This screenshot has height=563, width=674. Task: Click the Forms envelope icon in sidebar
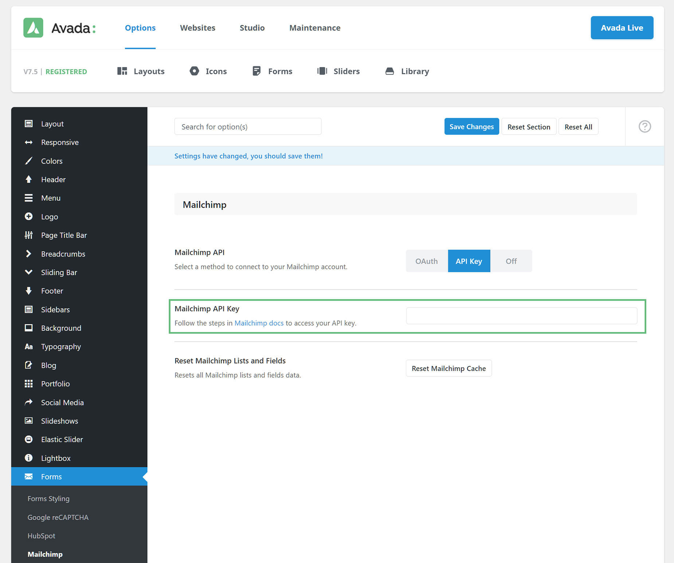tap(28, 476)
